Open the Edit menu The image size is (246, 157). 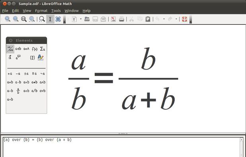point(16,11)
